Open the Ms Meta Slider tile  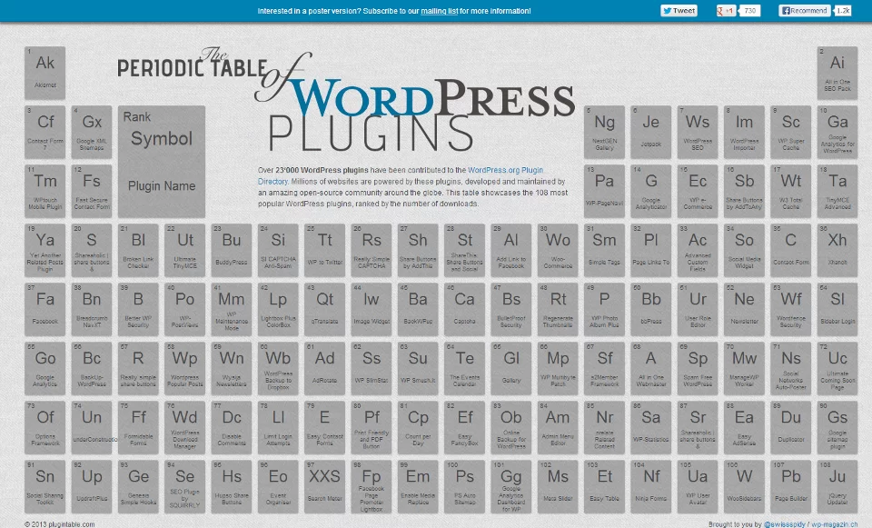(x=558, y=487)
